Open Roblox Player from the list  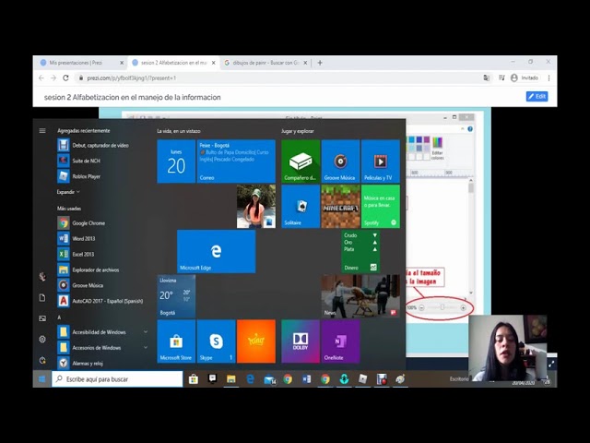[x=79, y=176]
